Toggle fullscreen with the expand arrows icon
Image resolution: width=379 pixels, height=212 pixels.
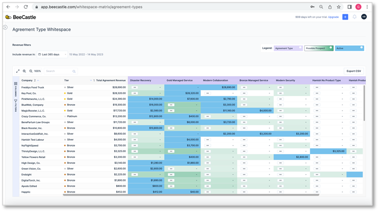click(x=18, y=71)
